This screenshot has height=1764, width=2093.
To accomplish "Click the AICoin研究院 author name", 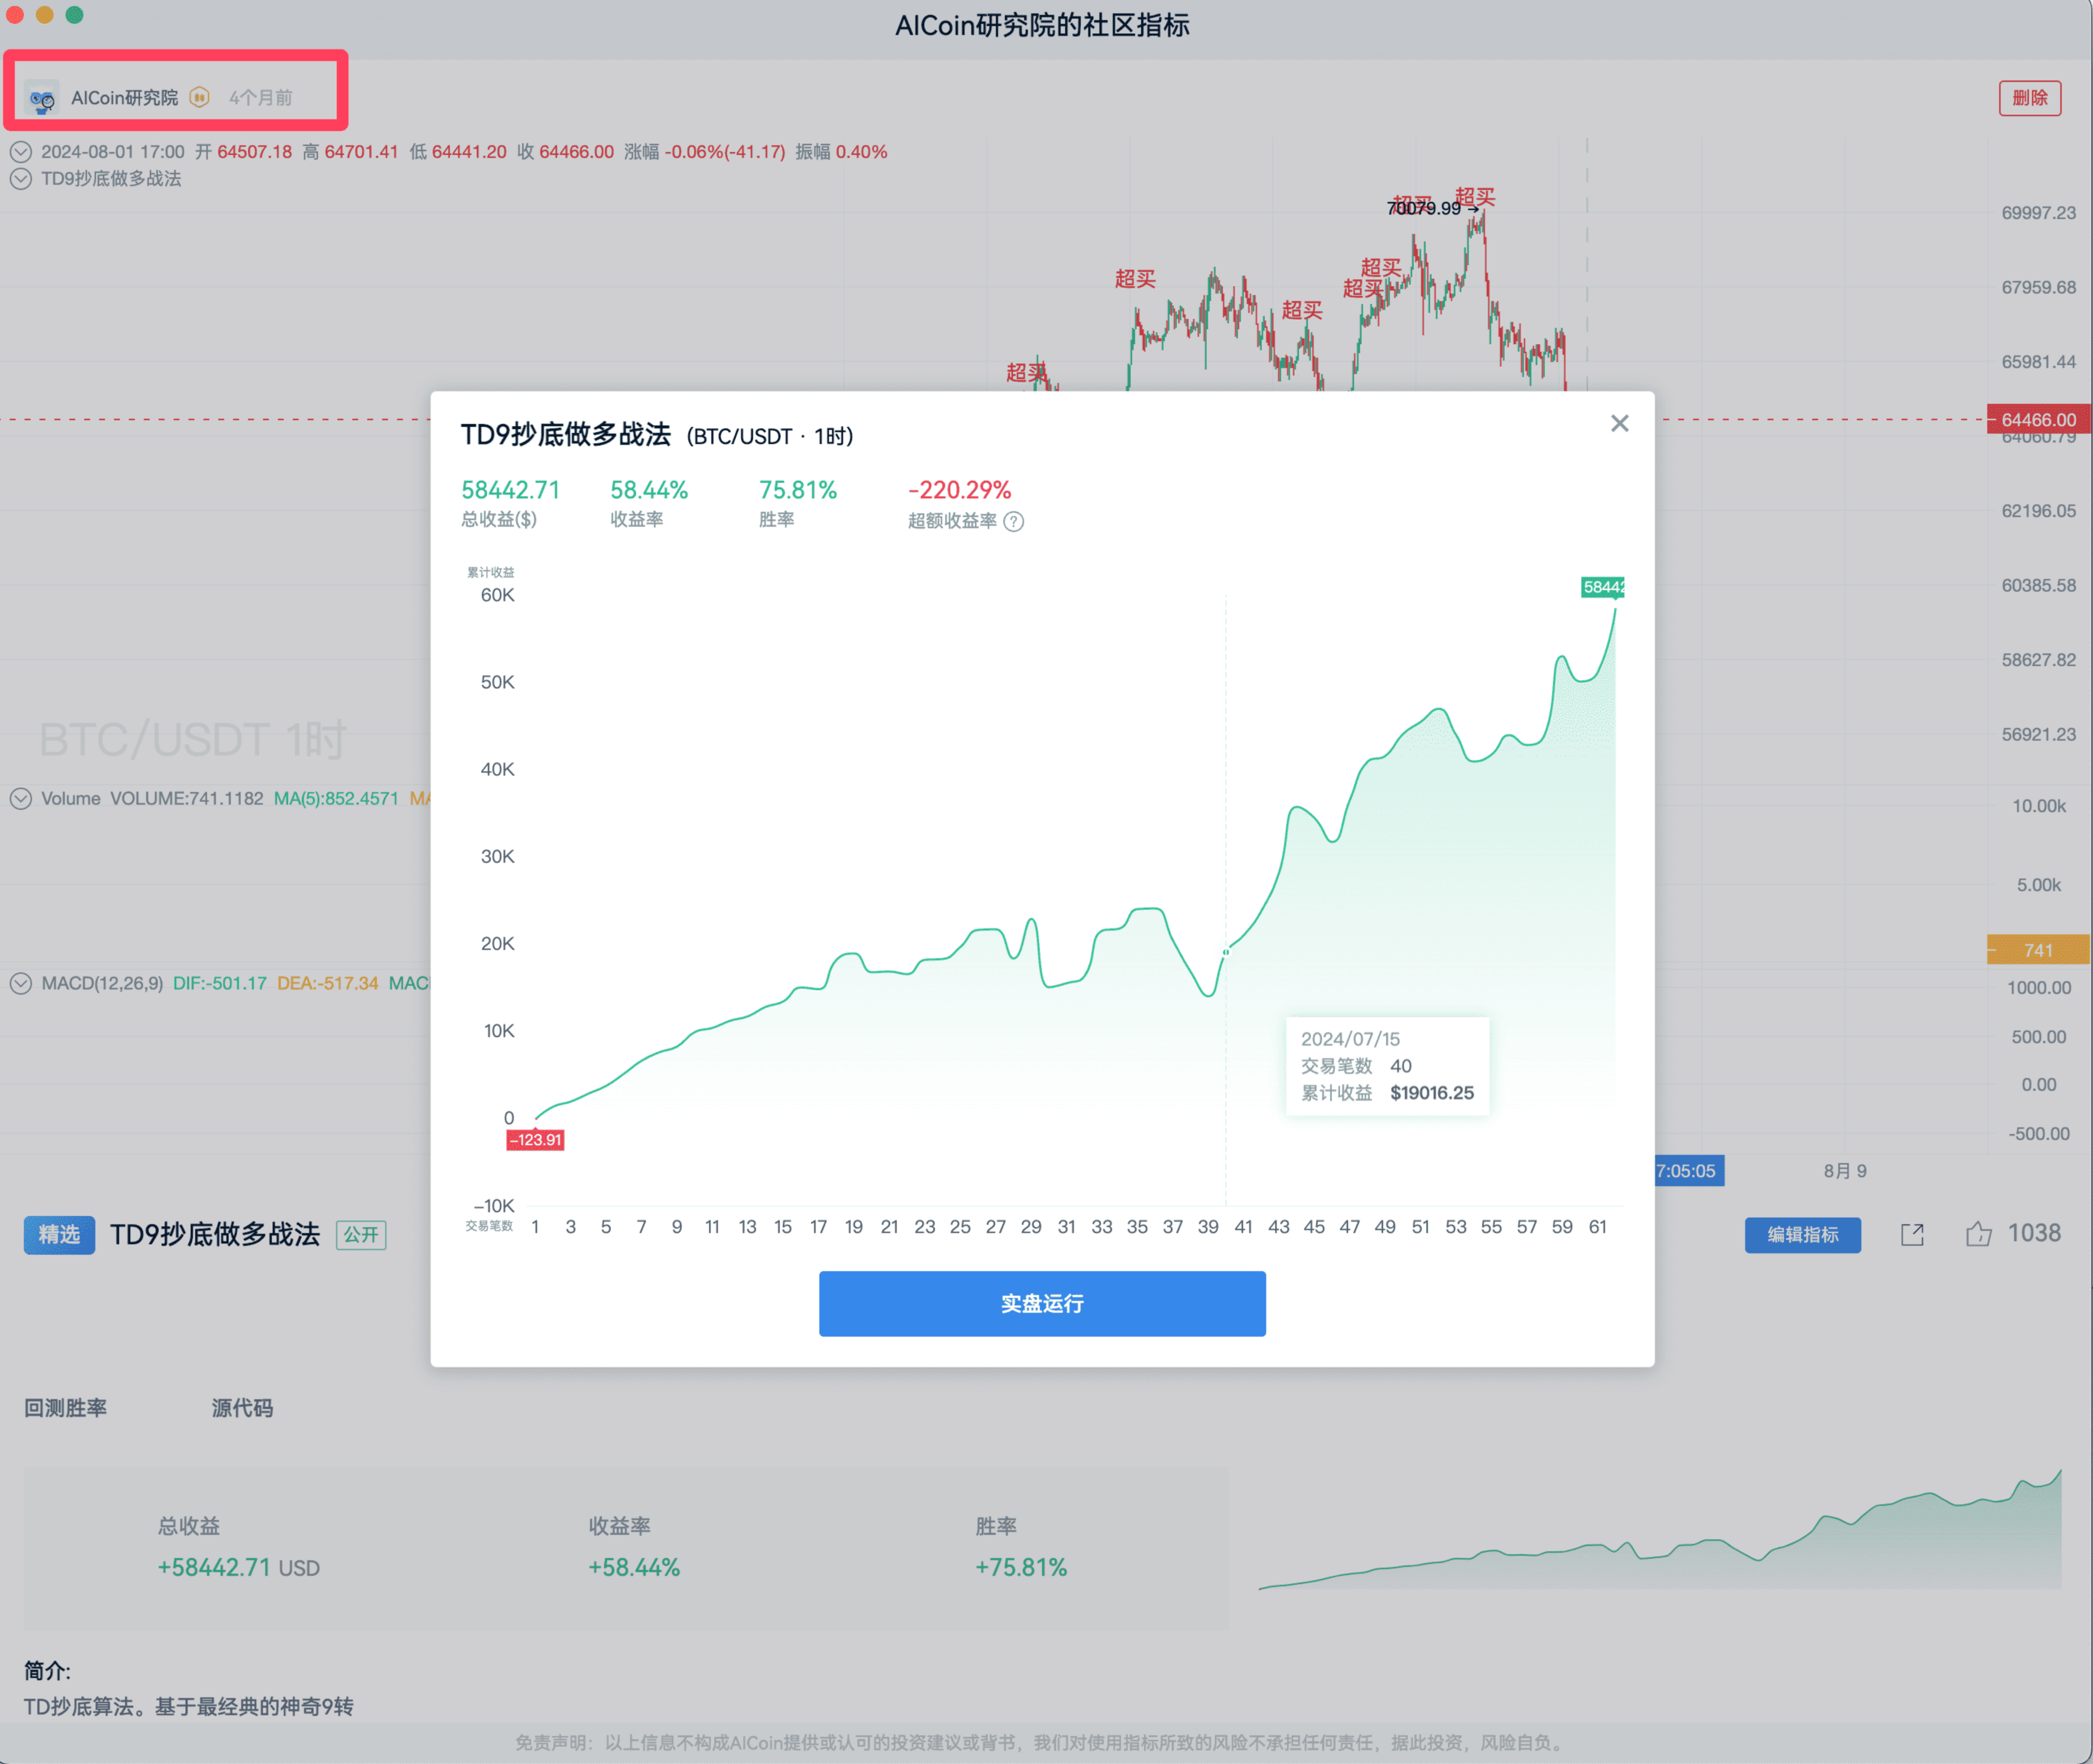I will point(124,97).
